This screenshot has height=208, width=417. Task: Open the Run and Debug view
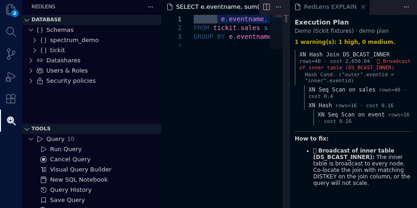(x=11, y=77)
